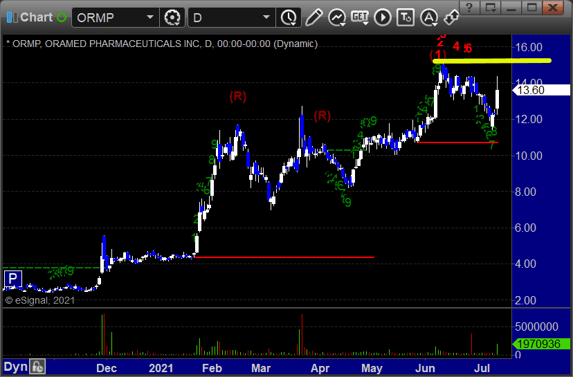573x377 pixels.
Task: Click the green '9' count marker in April
Action: pyautogui.click(x=347, y=202)
